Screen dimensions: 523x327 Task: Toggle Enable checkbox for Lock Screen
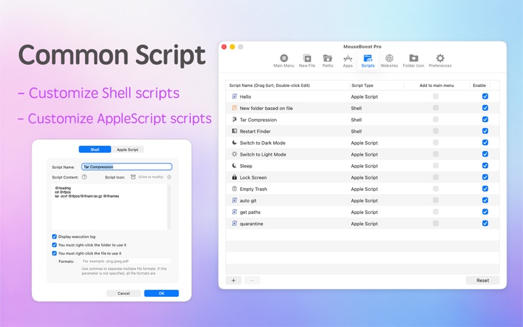pyautogui.click(x=485, y=177)
